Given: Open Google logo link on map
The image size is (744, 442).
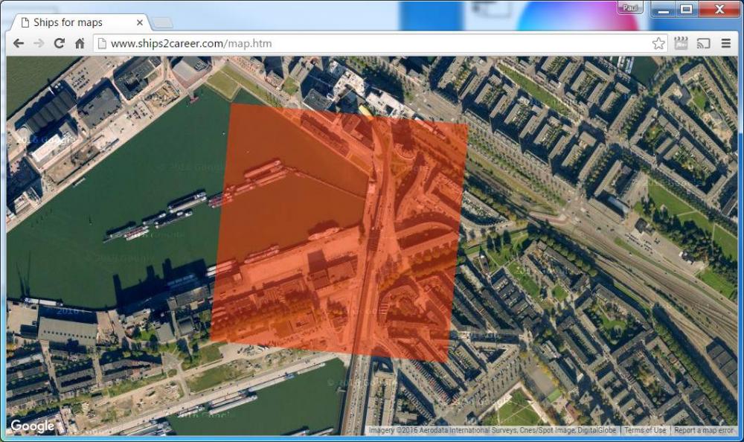Looking at the screenshot, I should 32,426.
